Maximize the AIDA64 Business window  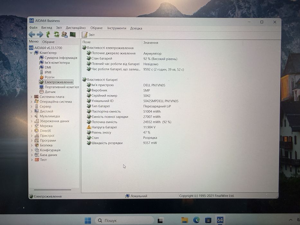(262, 22)
